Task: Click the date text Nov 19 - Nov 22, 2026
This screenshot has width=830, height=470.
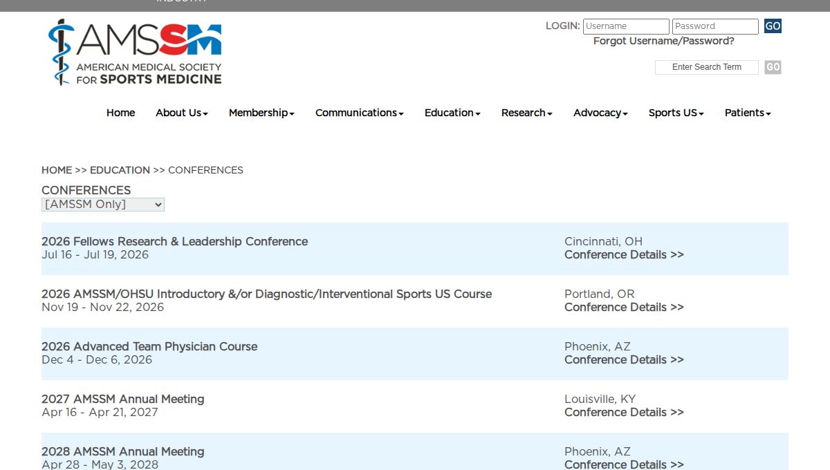Action: pyautogui.click(x=102, y=307)
